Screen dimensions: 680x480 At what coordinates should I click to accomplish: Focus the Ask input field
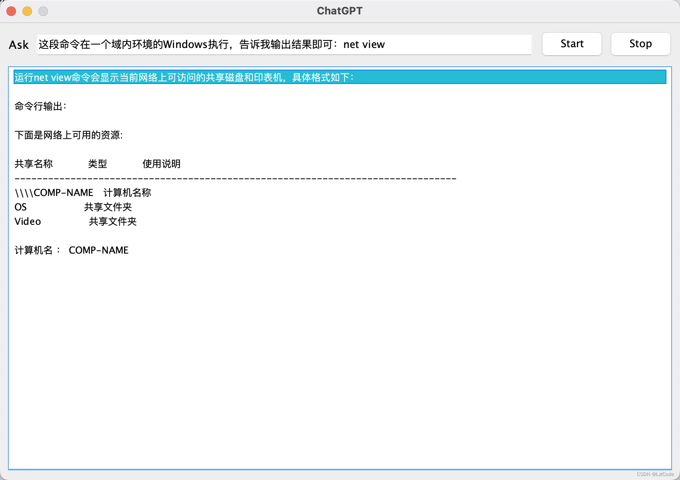point(284,44)
